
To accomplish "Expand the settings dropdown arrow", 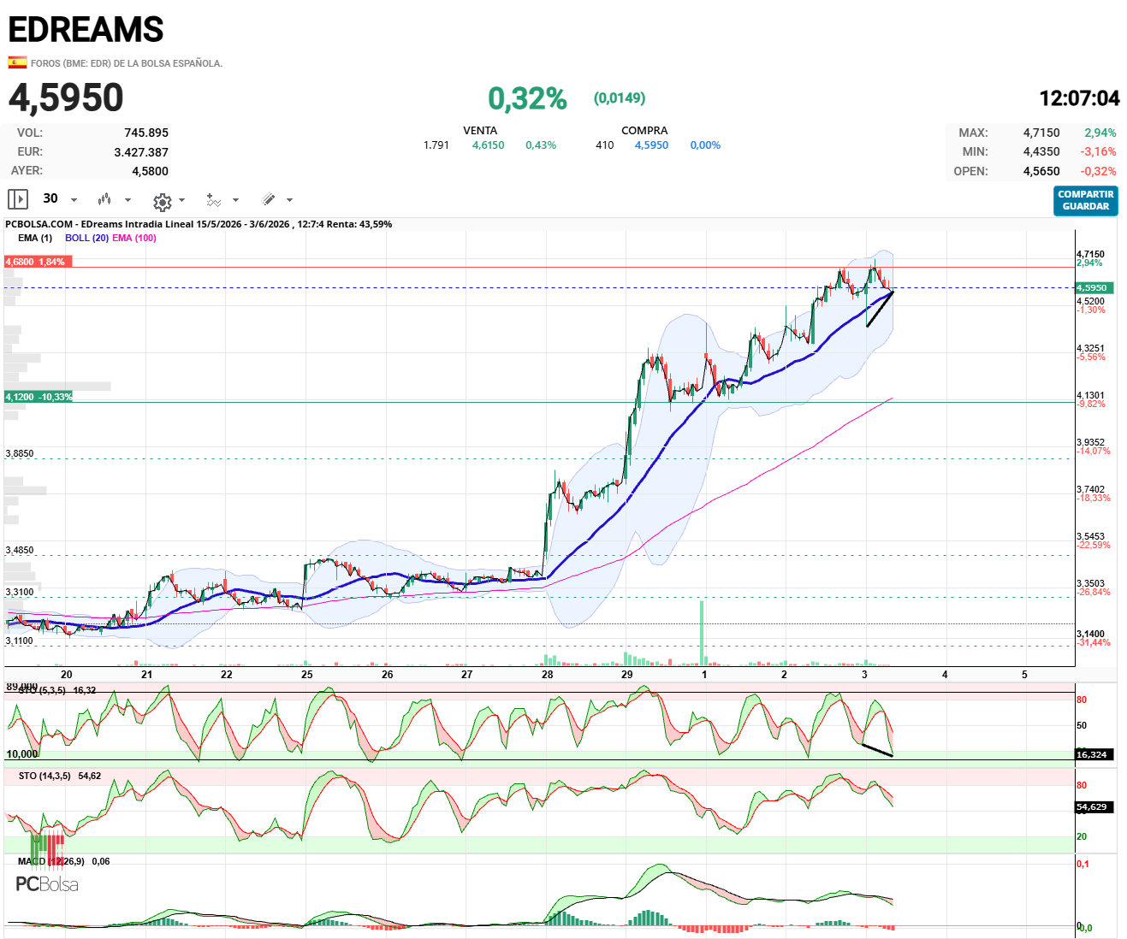I will [x=182, y=200].
